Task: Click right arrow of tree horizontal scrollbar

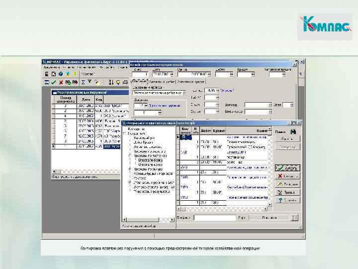Action: [172, 220]
